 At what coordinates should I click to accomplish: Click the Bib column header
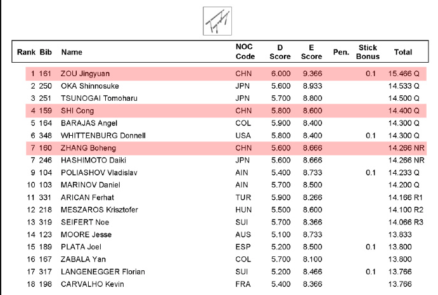[46, 52]
